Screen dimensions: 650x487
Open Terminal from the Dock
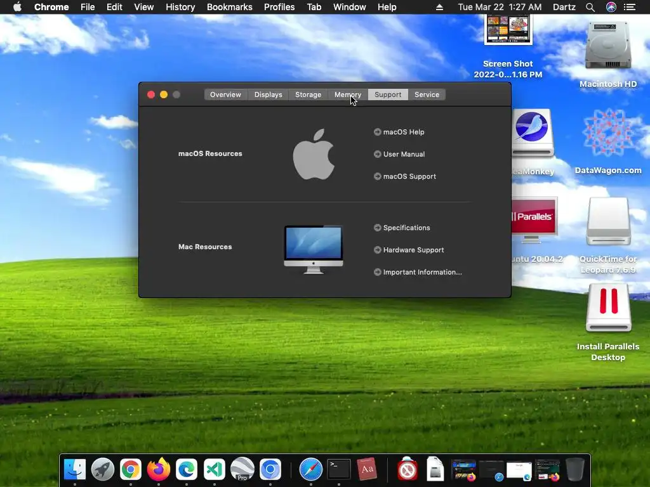pyautogui.click(x=339, y=470)
